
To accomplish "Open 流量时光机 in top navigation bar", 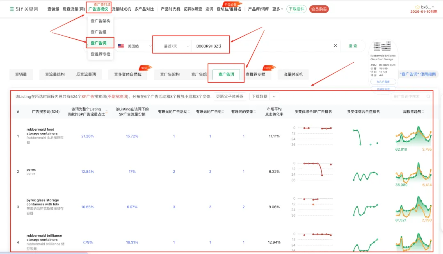I will (121, 9).
